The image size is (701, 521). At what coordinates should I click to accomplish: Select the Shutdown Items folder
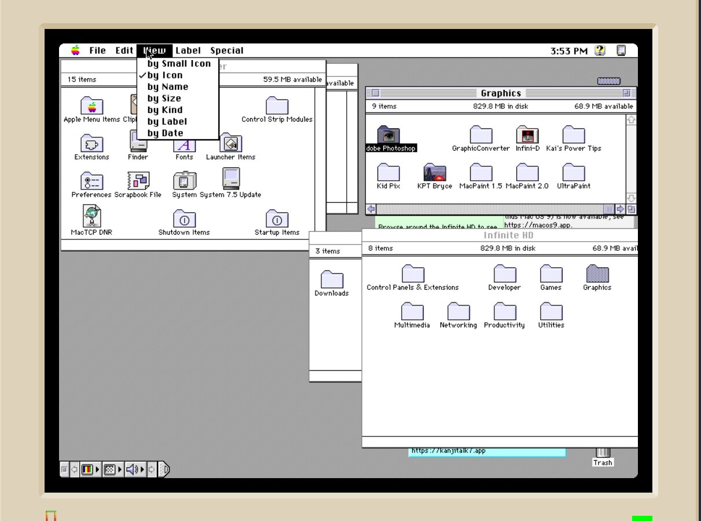click(184, 218)
